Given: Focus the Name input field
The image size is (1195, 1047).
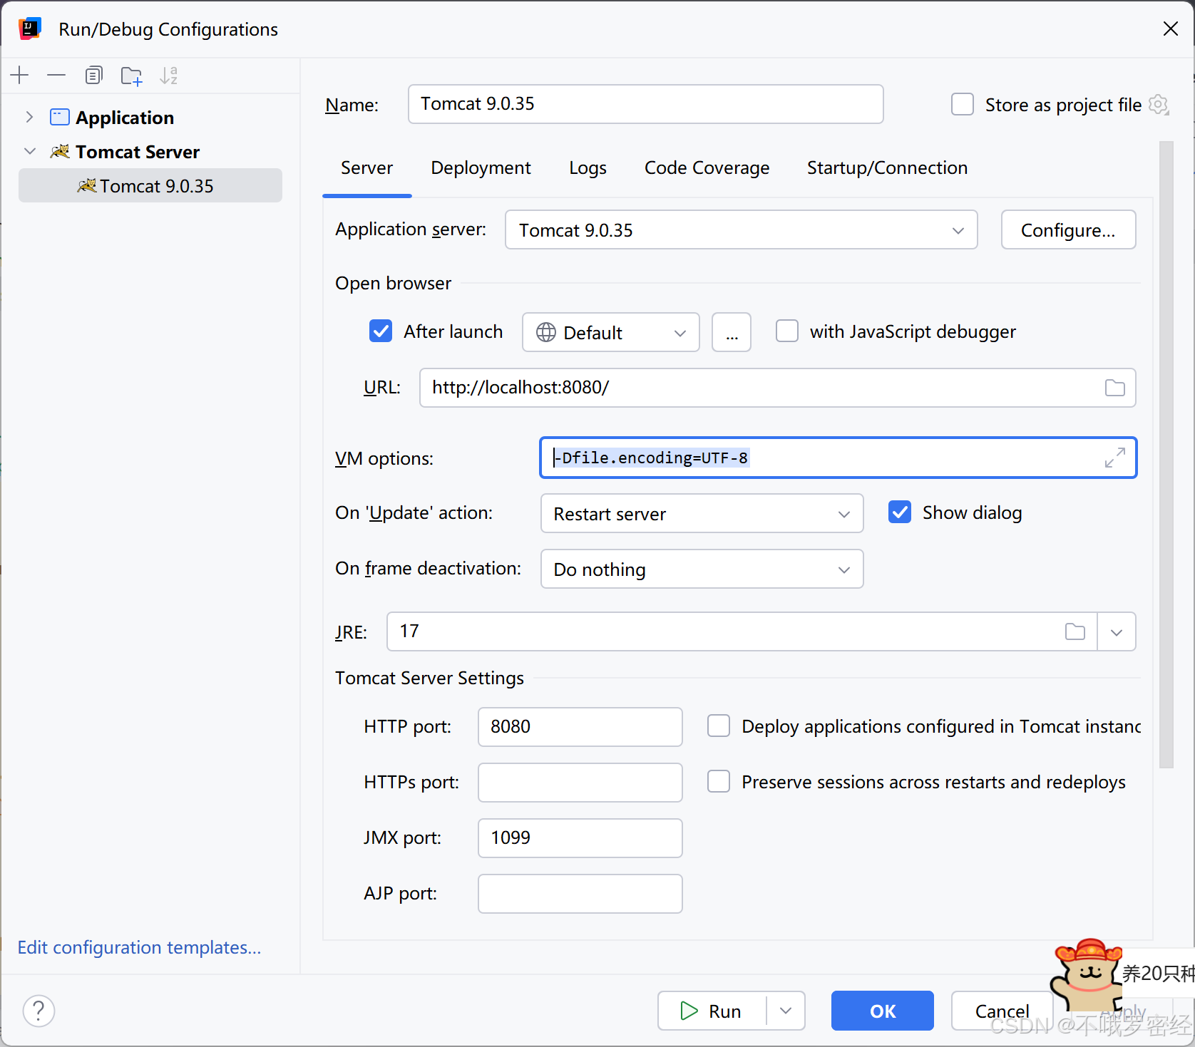Looking at the screenshot, I should [x=645, y=104].
